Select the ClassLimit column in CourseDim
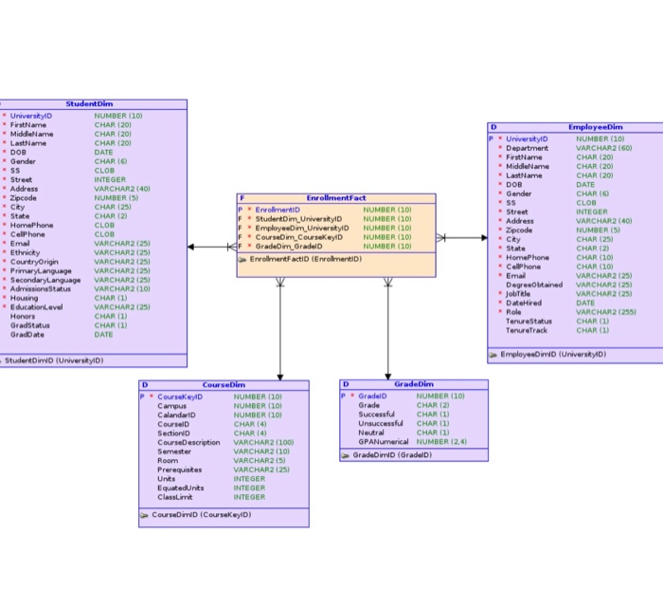 [x=174, y=497]
